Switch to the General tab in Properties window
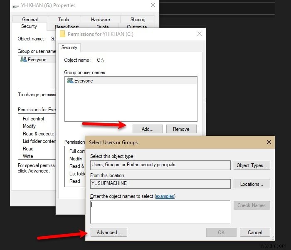This screenshot has height=250, width=291. click(30, 19)
